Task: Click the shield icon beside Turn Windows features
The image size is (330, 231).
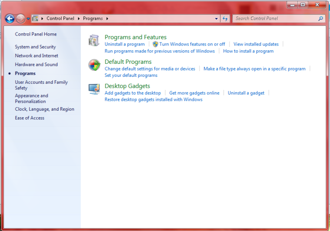Action: pyautogui.click(x=155, y=44)
